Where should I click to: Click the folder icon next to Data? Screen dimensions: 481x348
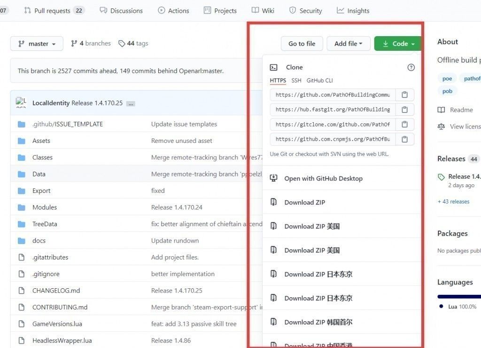(x=22, y=174)
